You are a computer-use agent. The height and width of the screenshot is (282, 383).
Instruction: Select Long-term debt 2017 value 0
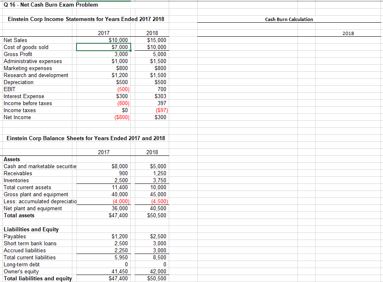click(x=126, y=265)
